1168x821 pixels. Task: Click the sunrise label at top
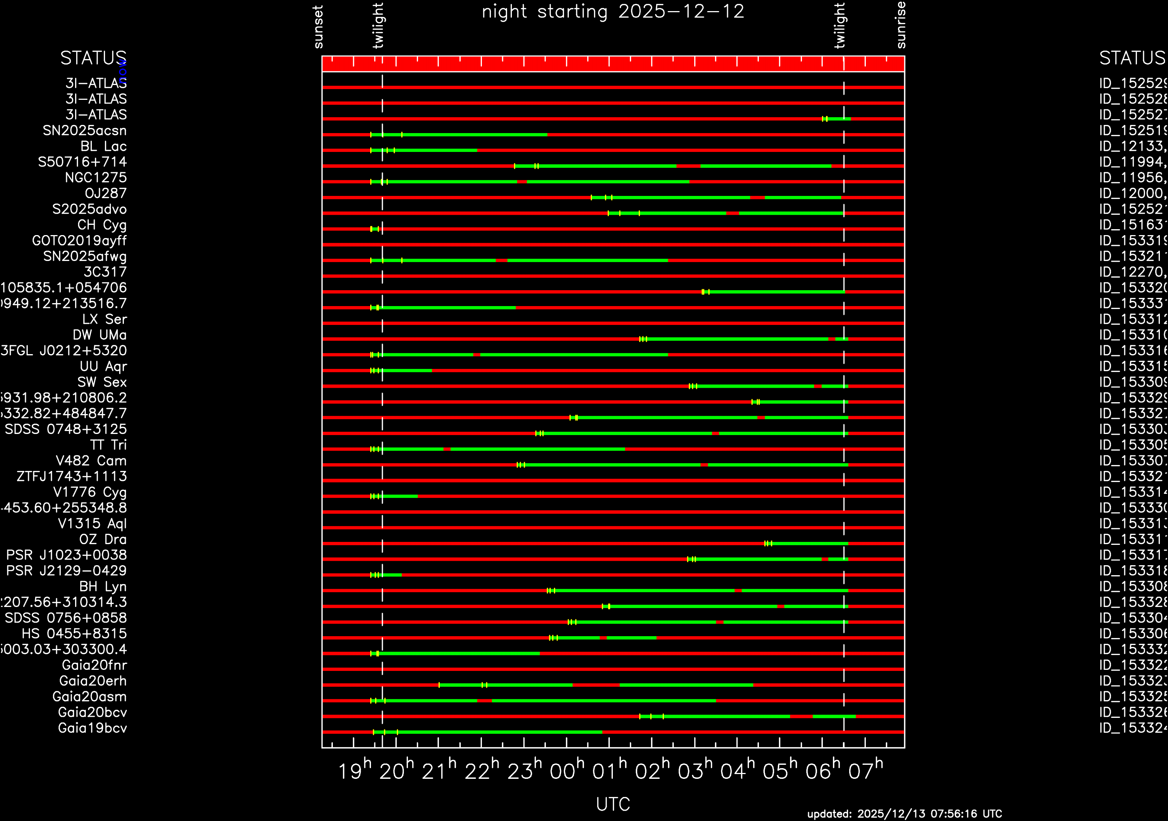[x=901, y=25]
